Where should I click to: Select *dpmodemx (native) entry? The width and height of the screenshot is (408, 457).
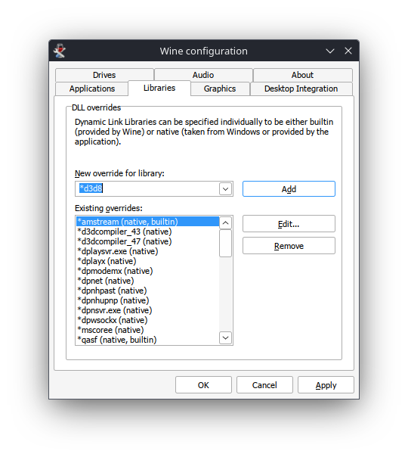tap(147, 271)
